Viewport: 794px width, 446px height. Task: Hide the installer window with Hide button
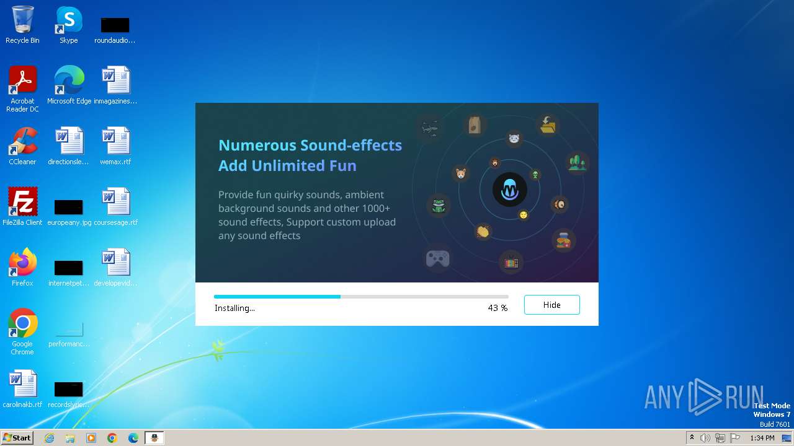[551, 305]
